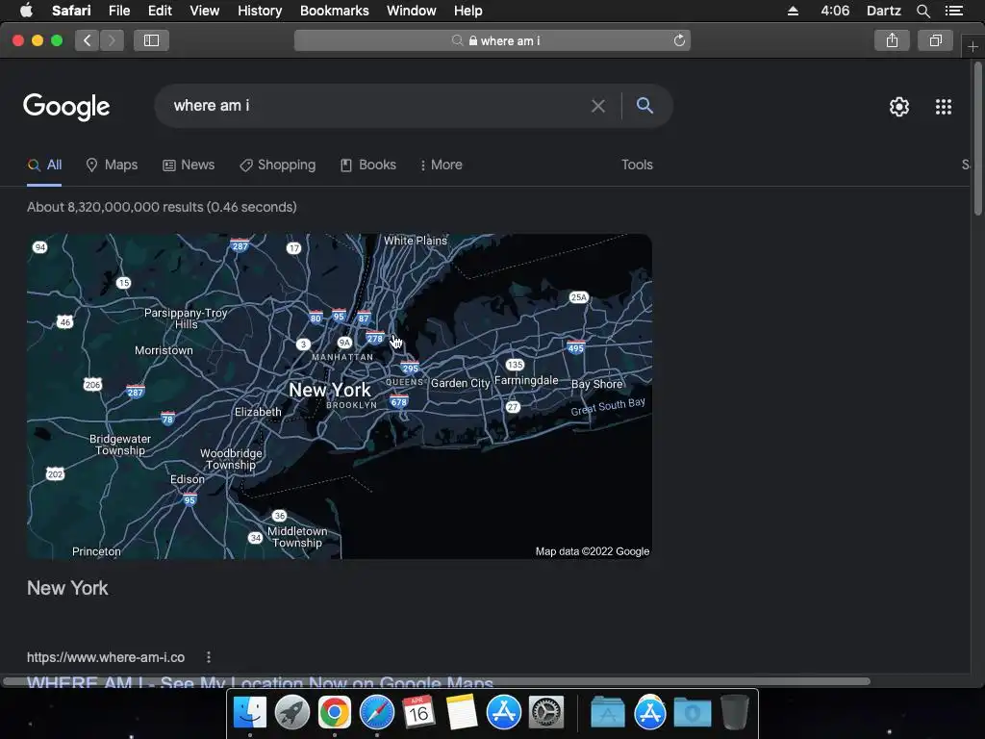Image resolution: width=985 pixels, height=739 pixels.
Task: Open the File menu
Action: pyautogui.click(x=118, y=11)
